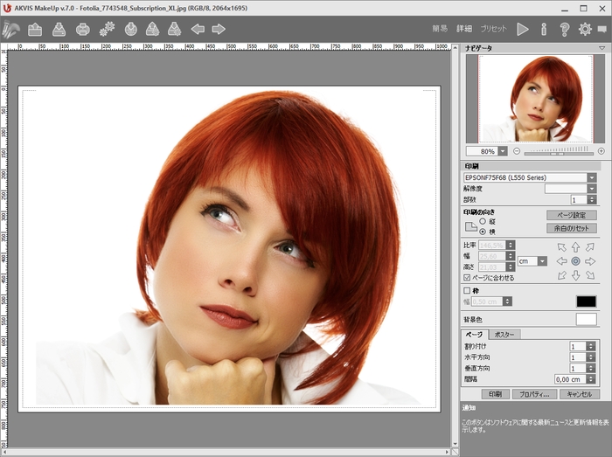Click the import triangle toolbar icon
The width and height of the screenshot is (612, 457).
click(153, 29)
